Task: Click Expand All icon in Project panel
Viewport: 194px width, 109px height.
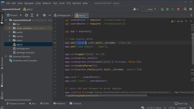Action: [x=32, y=15]
